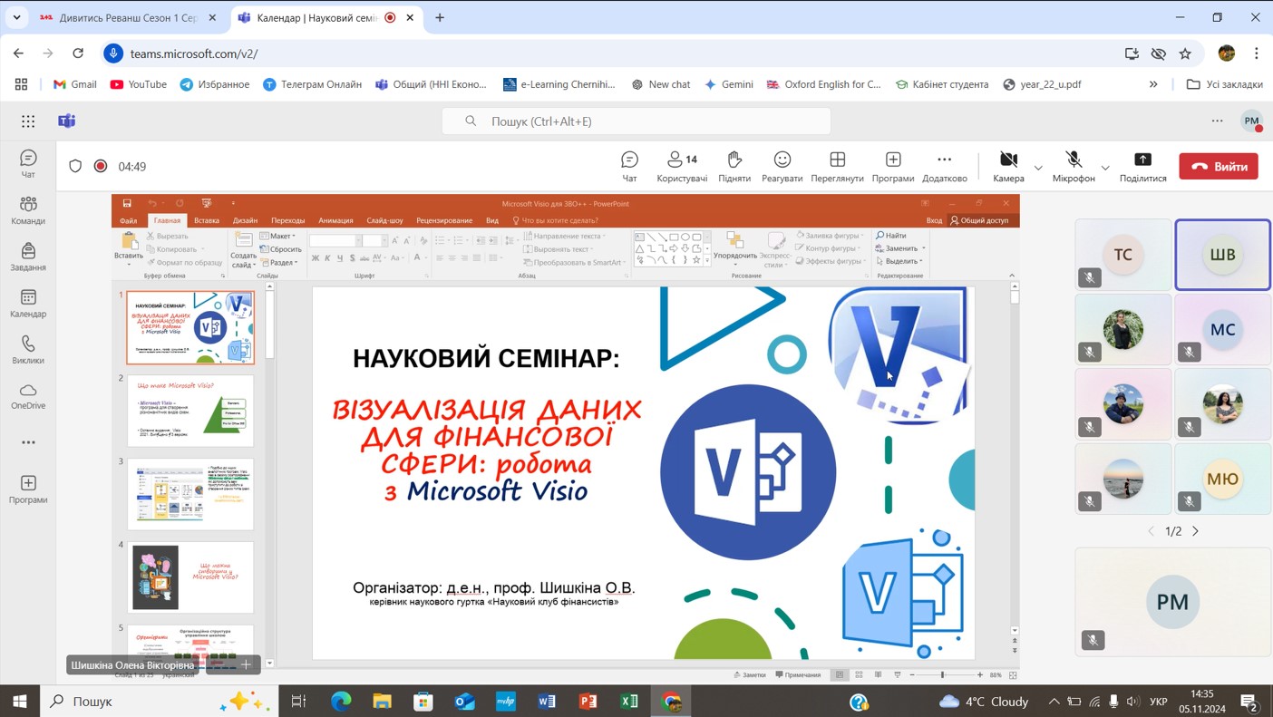Open a new browser tab
Viewport: 1273px width, 717px height.
pyautogui.click(x=440, y=17)
